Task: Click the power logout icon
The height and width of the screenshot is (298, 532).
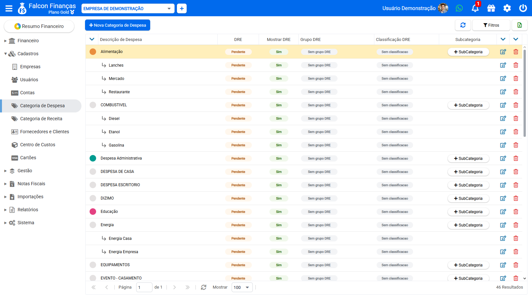Action: pos(523,8)
